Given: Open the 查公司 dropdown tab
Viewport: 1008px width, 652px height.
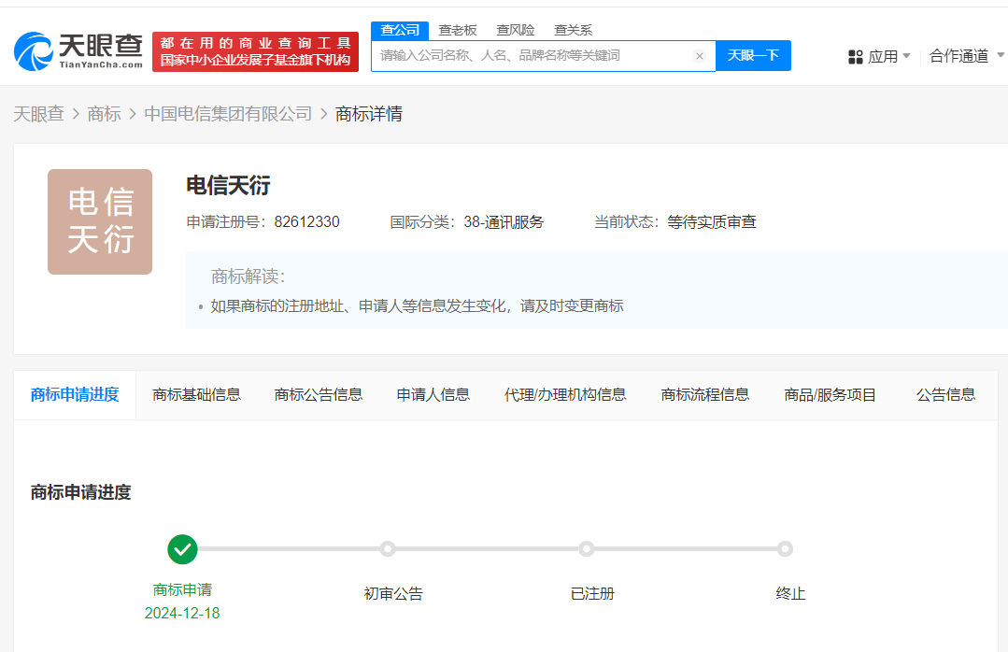Looking at the screenshot, I should pyautogui.click(x=400, y=29).
